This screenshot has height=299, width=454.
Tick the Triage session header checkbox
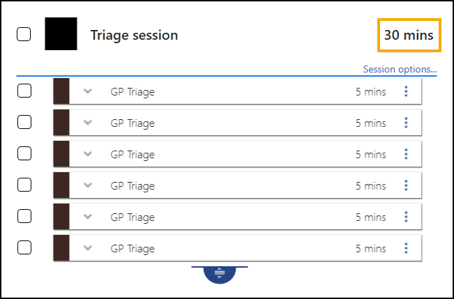coord(24,34)
